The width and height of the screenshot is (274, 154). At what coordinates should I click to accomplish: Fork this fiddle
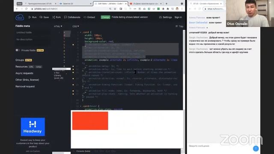point(57,17)
